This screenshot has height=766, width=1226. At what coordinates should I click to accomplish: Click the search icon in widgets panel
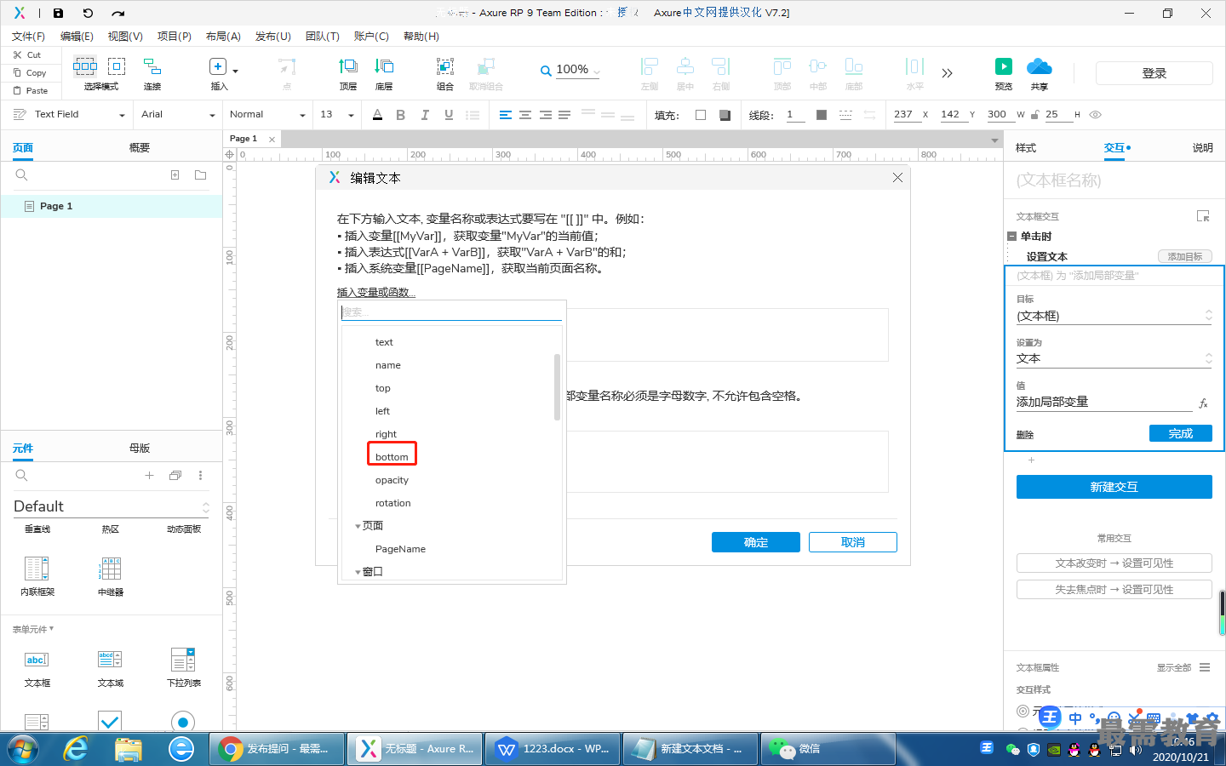point(22,475)
